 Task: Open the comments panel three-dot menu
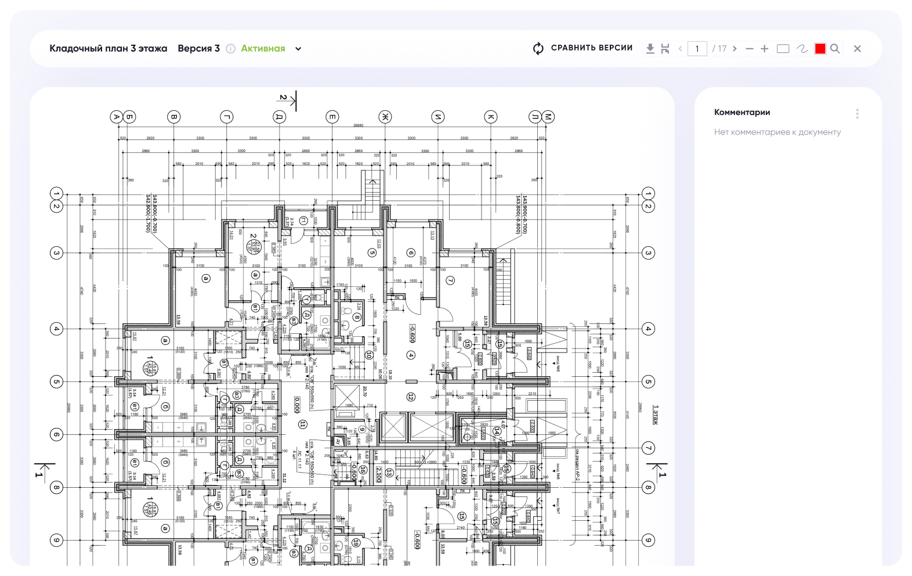click(x=857, y=114)
